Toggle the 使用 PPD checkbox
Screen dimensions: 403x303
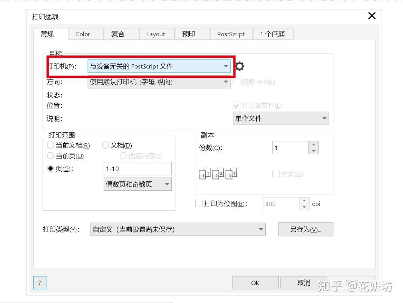pos(236,82)
